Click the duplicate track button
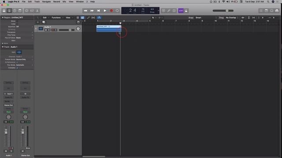Screen dimensions: 282x158 (44, 22)
